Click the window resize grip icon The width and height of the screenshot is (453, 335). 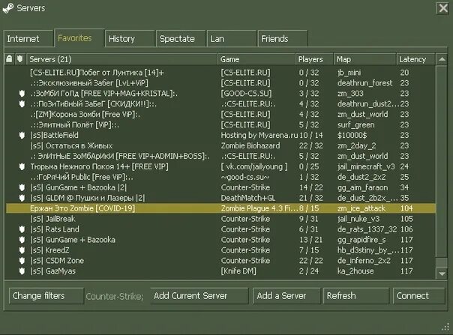[x=445, y=327]
